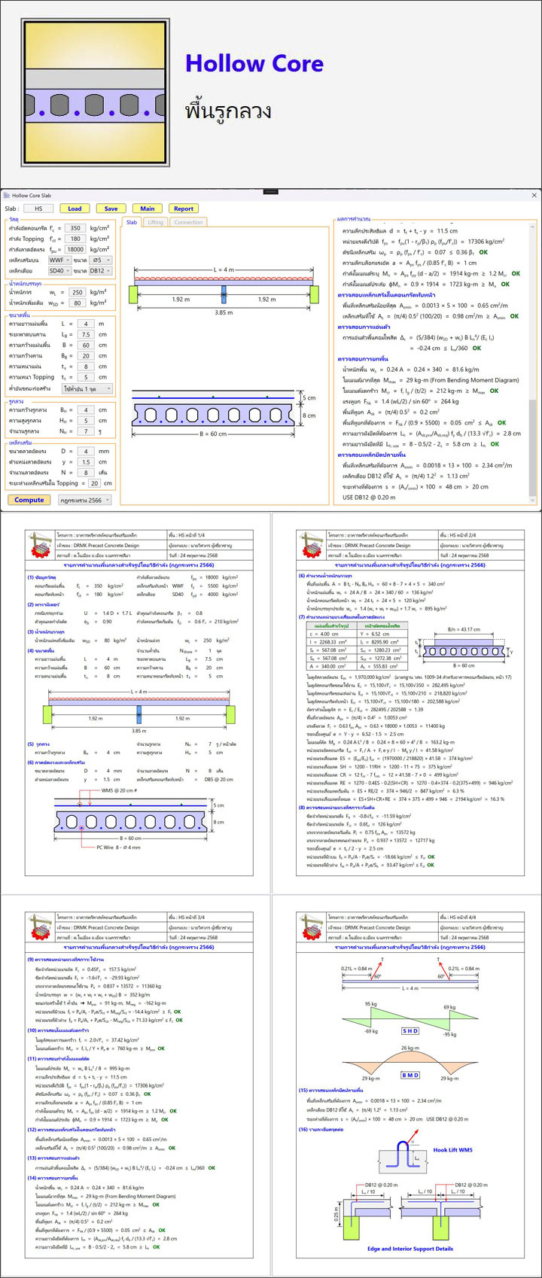The width and height of the screenshot is (542, 1278).
Task: Click the 'S H D' diagram label
Action: pos(410,1031)
